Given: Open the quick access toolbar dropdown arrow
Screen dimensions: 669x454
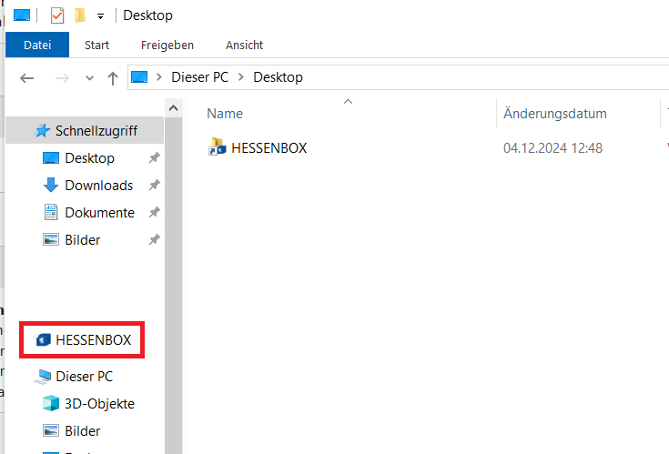Looking at the screenshot, I should tap(99, 16).
